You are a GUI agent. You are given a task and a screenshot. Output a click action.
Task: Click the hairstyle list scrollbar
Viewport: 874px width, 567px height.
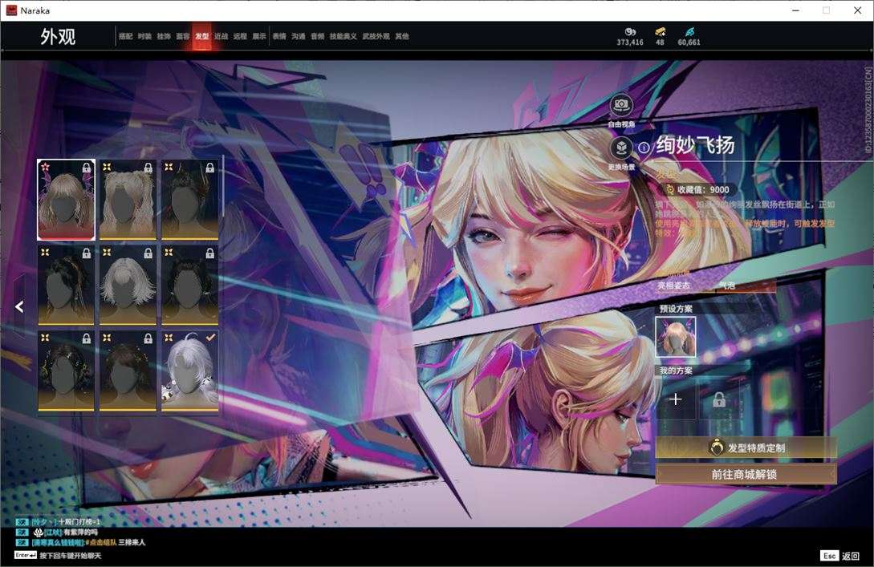(x=223, y=187)
